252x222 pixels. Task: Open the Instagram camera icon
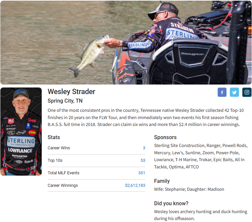[247, 92]
